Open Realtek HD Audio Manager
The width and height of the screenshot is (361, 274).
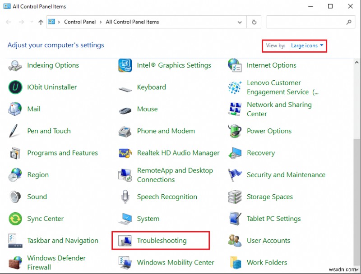(x=178, y=153)
